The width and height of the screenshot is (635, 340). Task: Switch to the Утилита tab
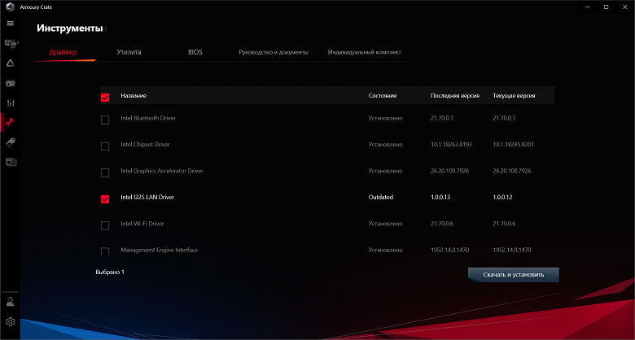[129, 52]
